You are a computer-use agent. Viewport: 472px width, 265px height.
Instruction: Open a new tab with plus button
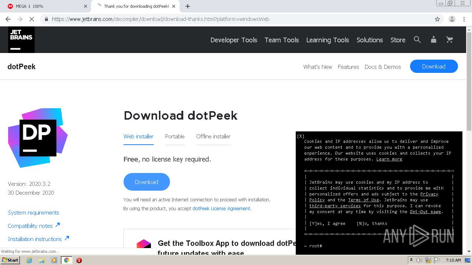coord(188,6)
